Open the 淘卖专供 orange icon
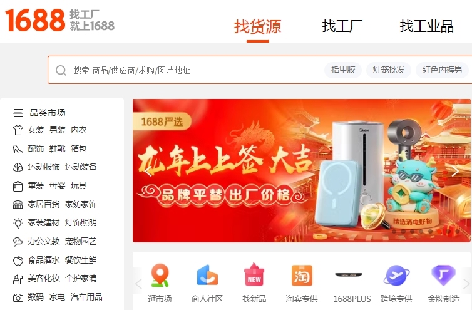Screen dimensions: 472x310 coord(302,276)
